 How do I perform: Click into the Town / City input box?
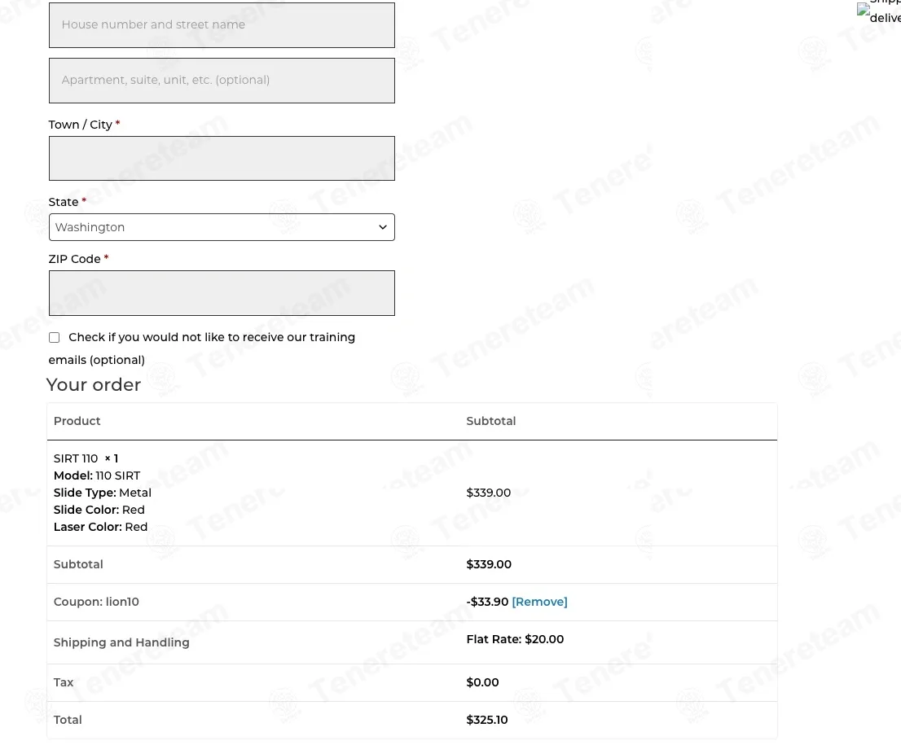tap(222, 158)
